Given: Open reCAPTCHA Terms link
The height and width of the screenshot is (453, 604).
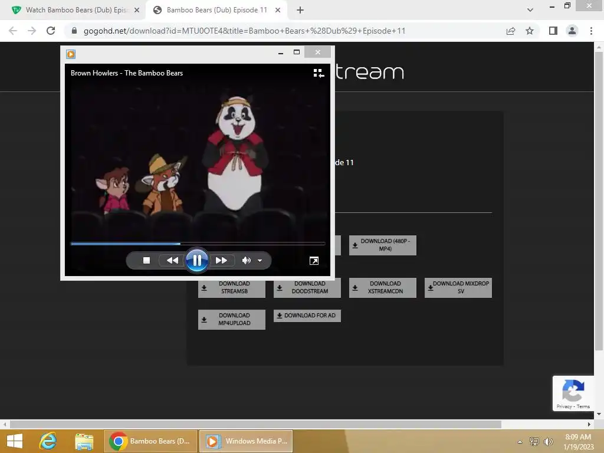Looking at the screenshot, I should click(583, 406).
